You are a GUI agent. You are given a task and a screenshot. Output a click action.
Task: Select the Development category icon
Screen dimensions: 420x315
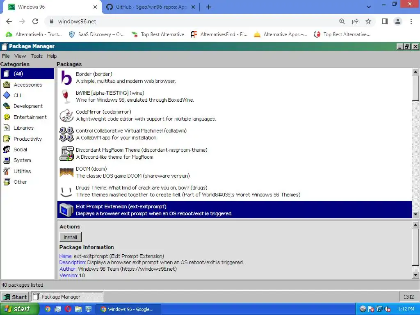pos(7,106)
